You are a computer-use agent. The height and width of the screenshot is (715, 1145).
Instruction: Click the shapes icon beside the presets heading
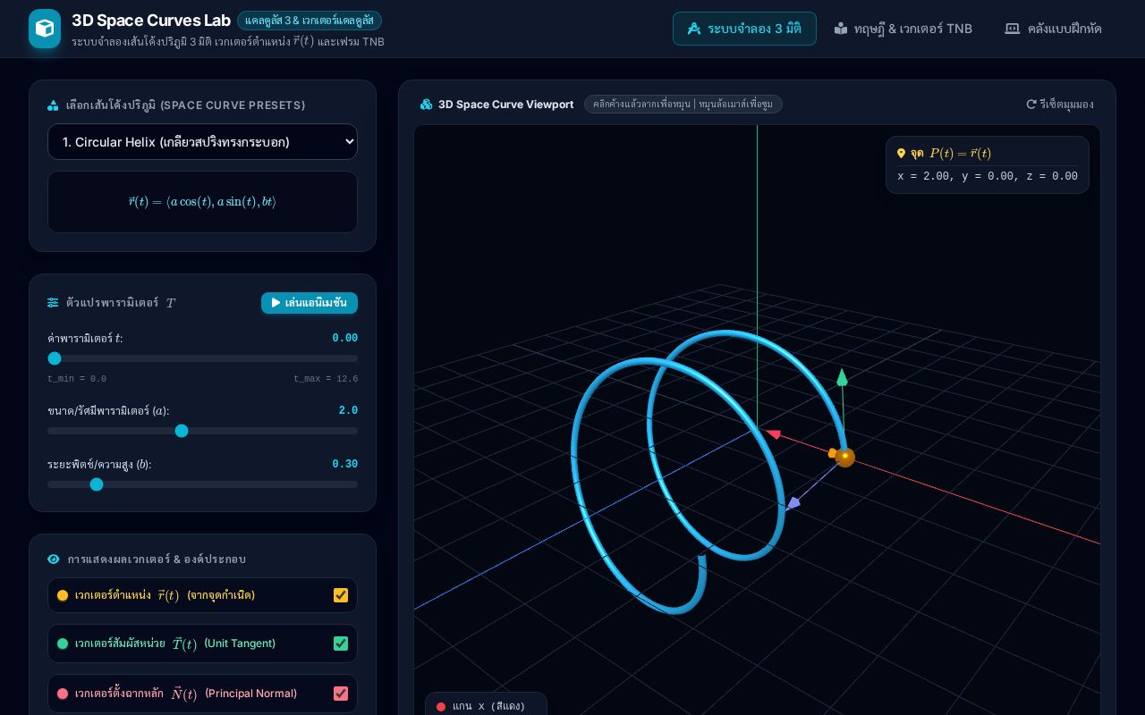[53, 105]
